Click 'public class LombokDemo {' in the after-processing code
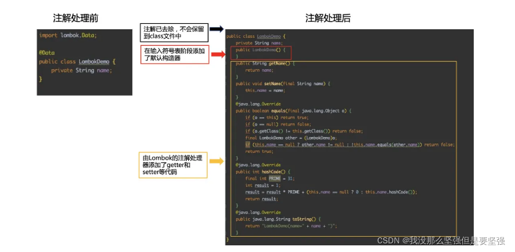This screenshot has height=252, width=515. pyautogui.click(x=256, y=36)
